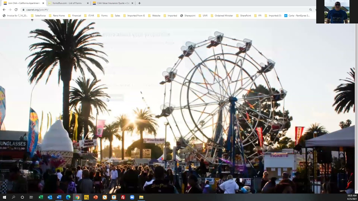Image resolution: width=358 pixels, height=201 pixels.
Task: Open the Imported bookmark folder
Action: pos(170,16)
